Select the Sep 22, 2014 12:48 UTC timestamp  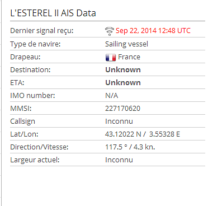pos(153,31)
